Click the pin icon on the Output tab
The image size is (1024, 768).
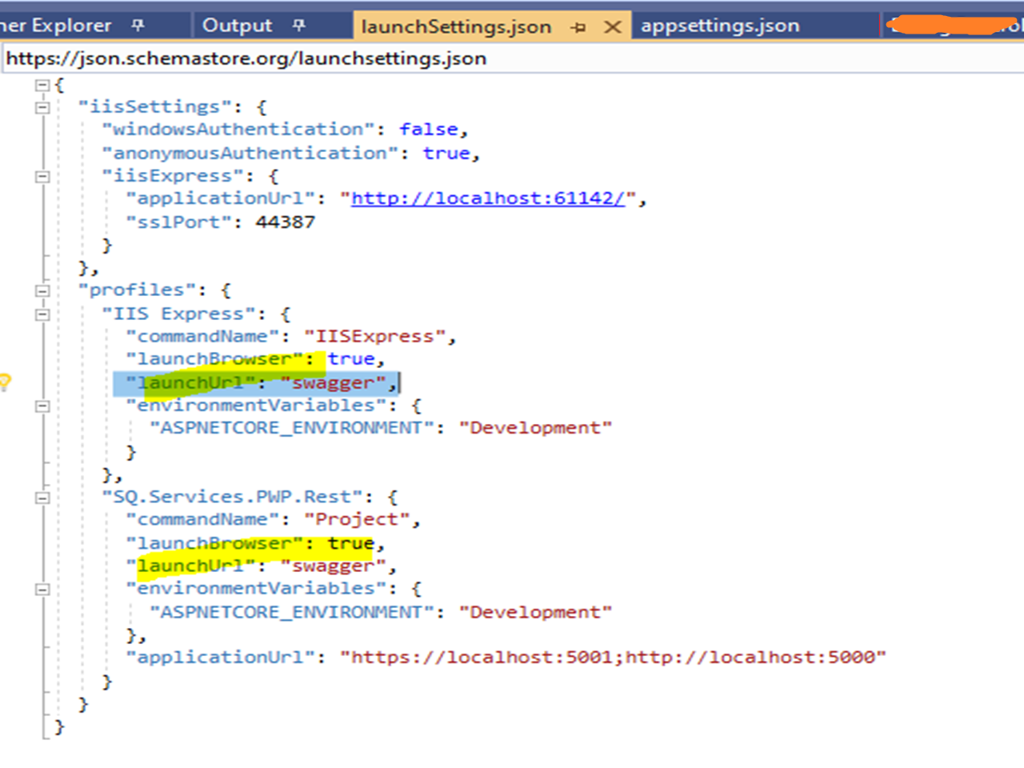pos(299,26)
